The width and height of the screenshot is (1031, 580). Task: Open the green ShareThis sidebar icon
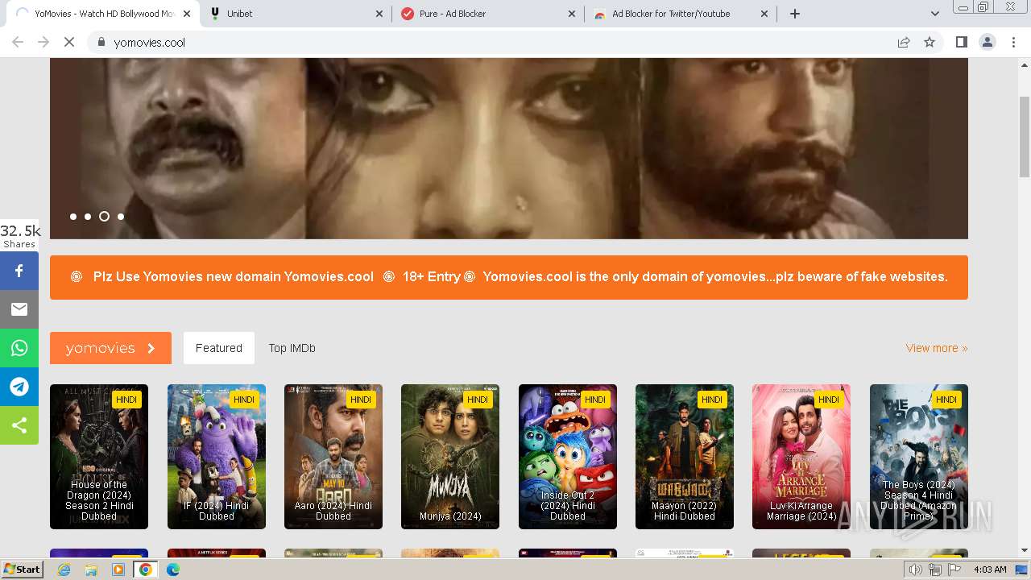pyautogui.click(x=19, y=425)
